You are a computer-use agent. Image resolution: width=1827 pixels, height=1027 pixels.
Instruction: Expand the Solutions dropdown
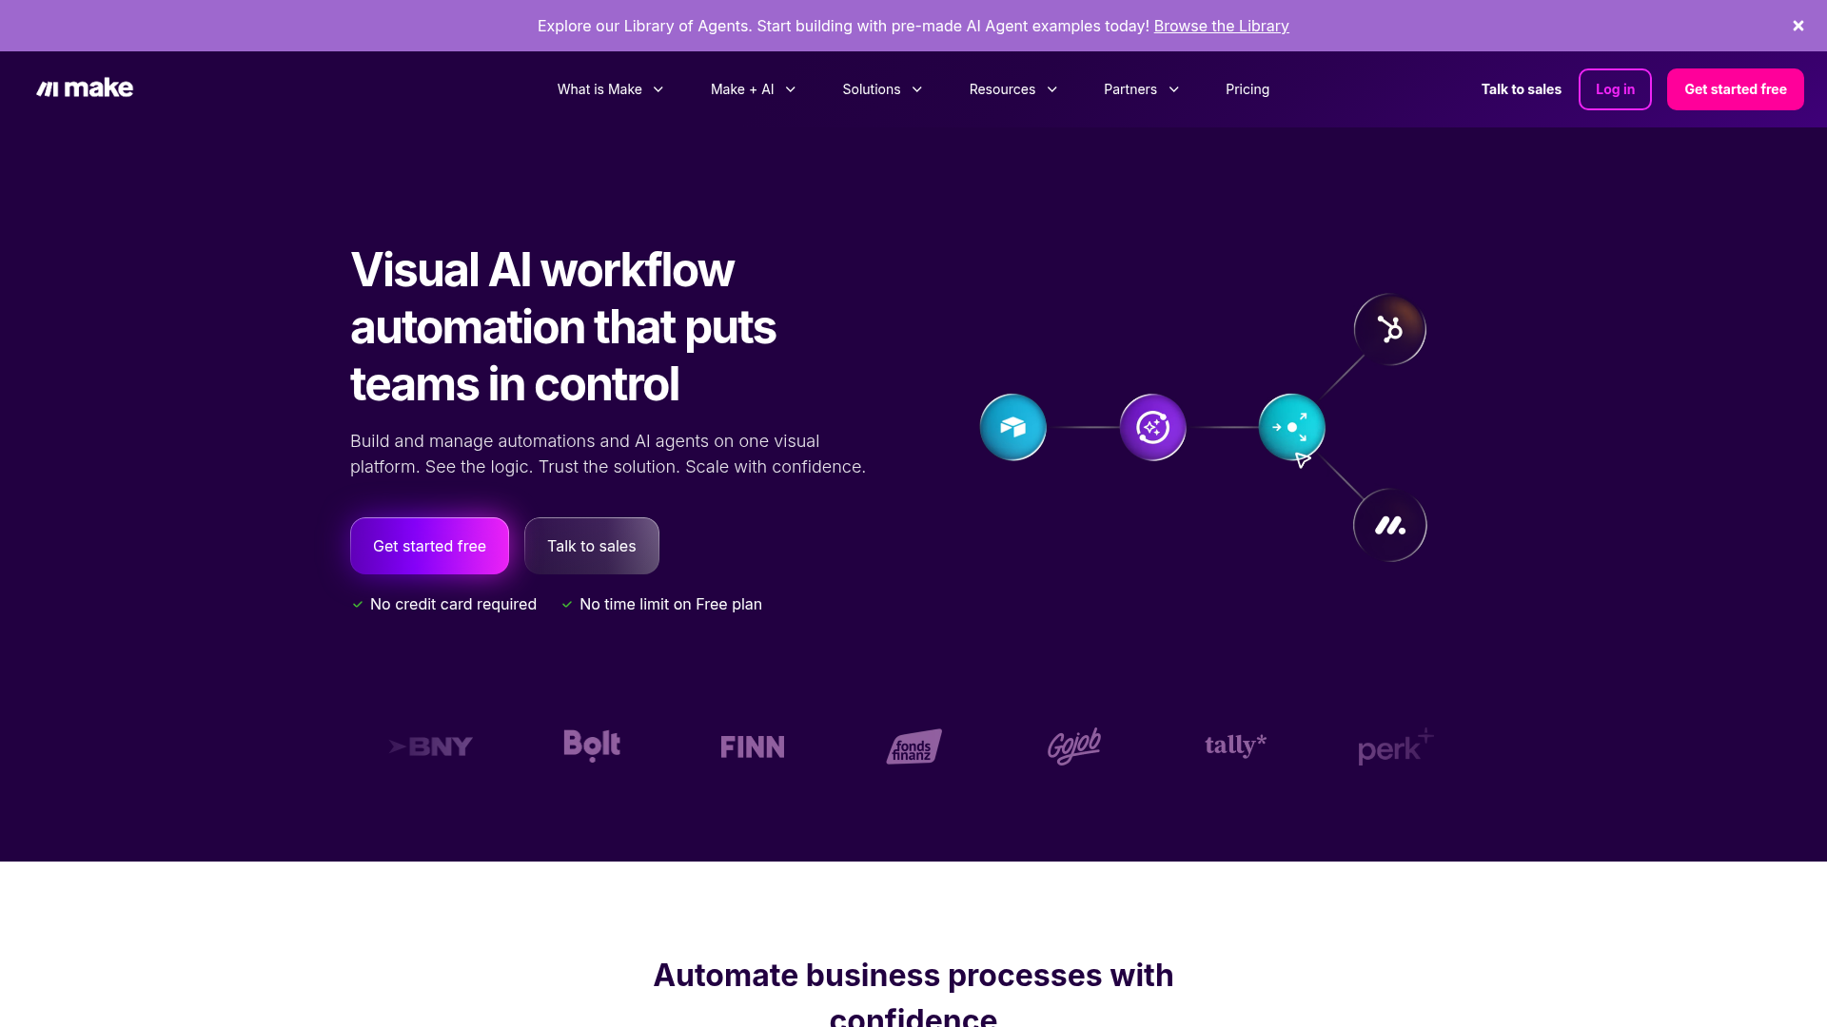[x=881, y=88]
